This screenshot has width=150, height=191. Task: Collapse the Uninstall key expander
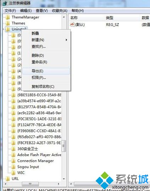4,29
